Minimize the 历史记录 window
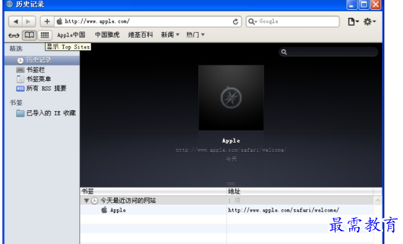 coord(351,4)
